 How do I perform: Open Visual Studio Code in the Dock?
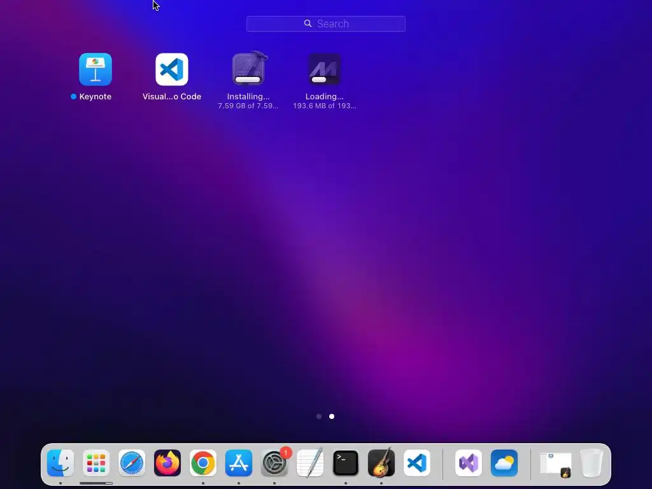416,463
